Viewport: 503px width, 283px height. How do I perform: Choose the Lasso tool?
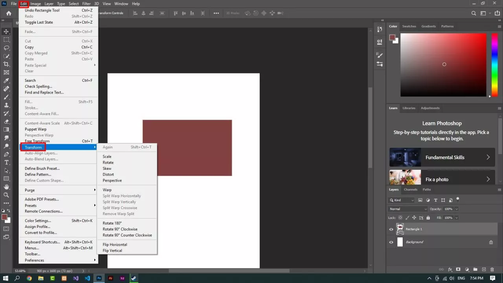click(6, 48)
